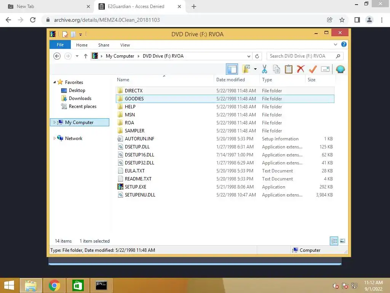Open the File ribbon tab
This screenshot has width=390, height=293.
coord(60,45)
